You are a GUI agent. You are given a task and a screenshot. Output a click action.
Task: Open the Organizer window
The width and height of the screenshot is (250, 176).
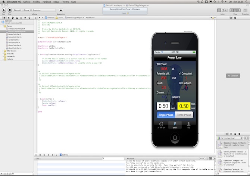[x=245, y=10]
